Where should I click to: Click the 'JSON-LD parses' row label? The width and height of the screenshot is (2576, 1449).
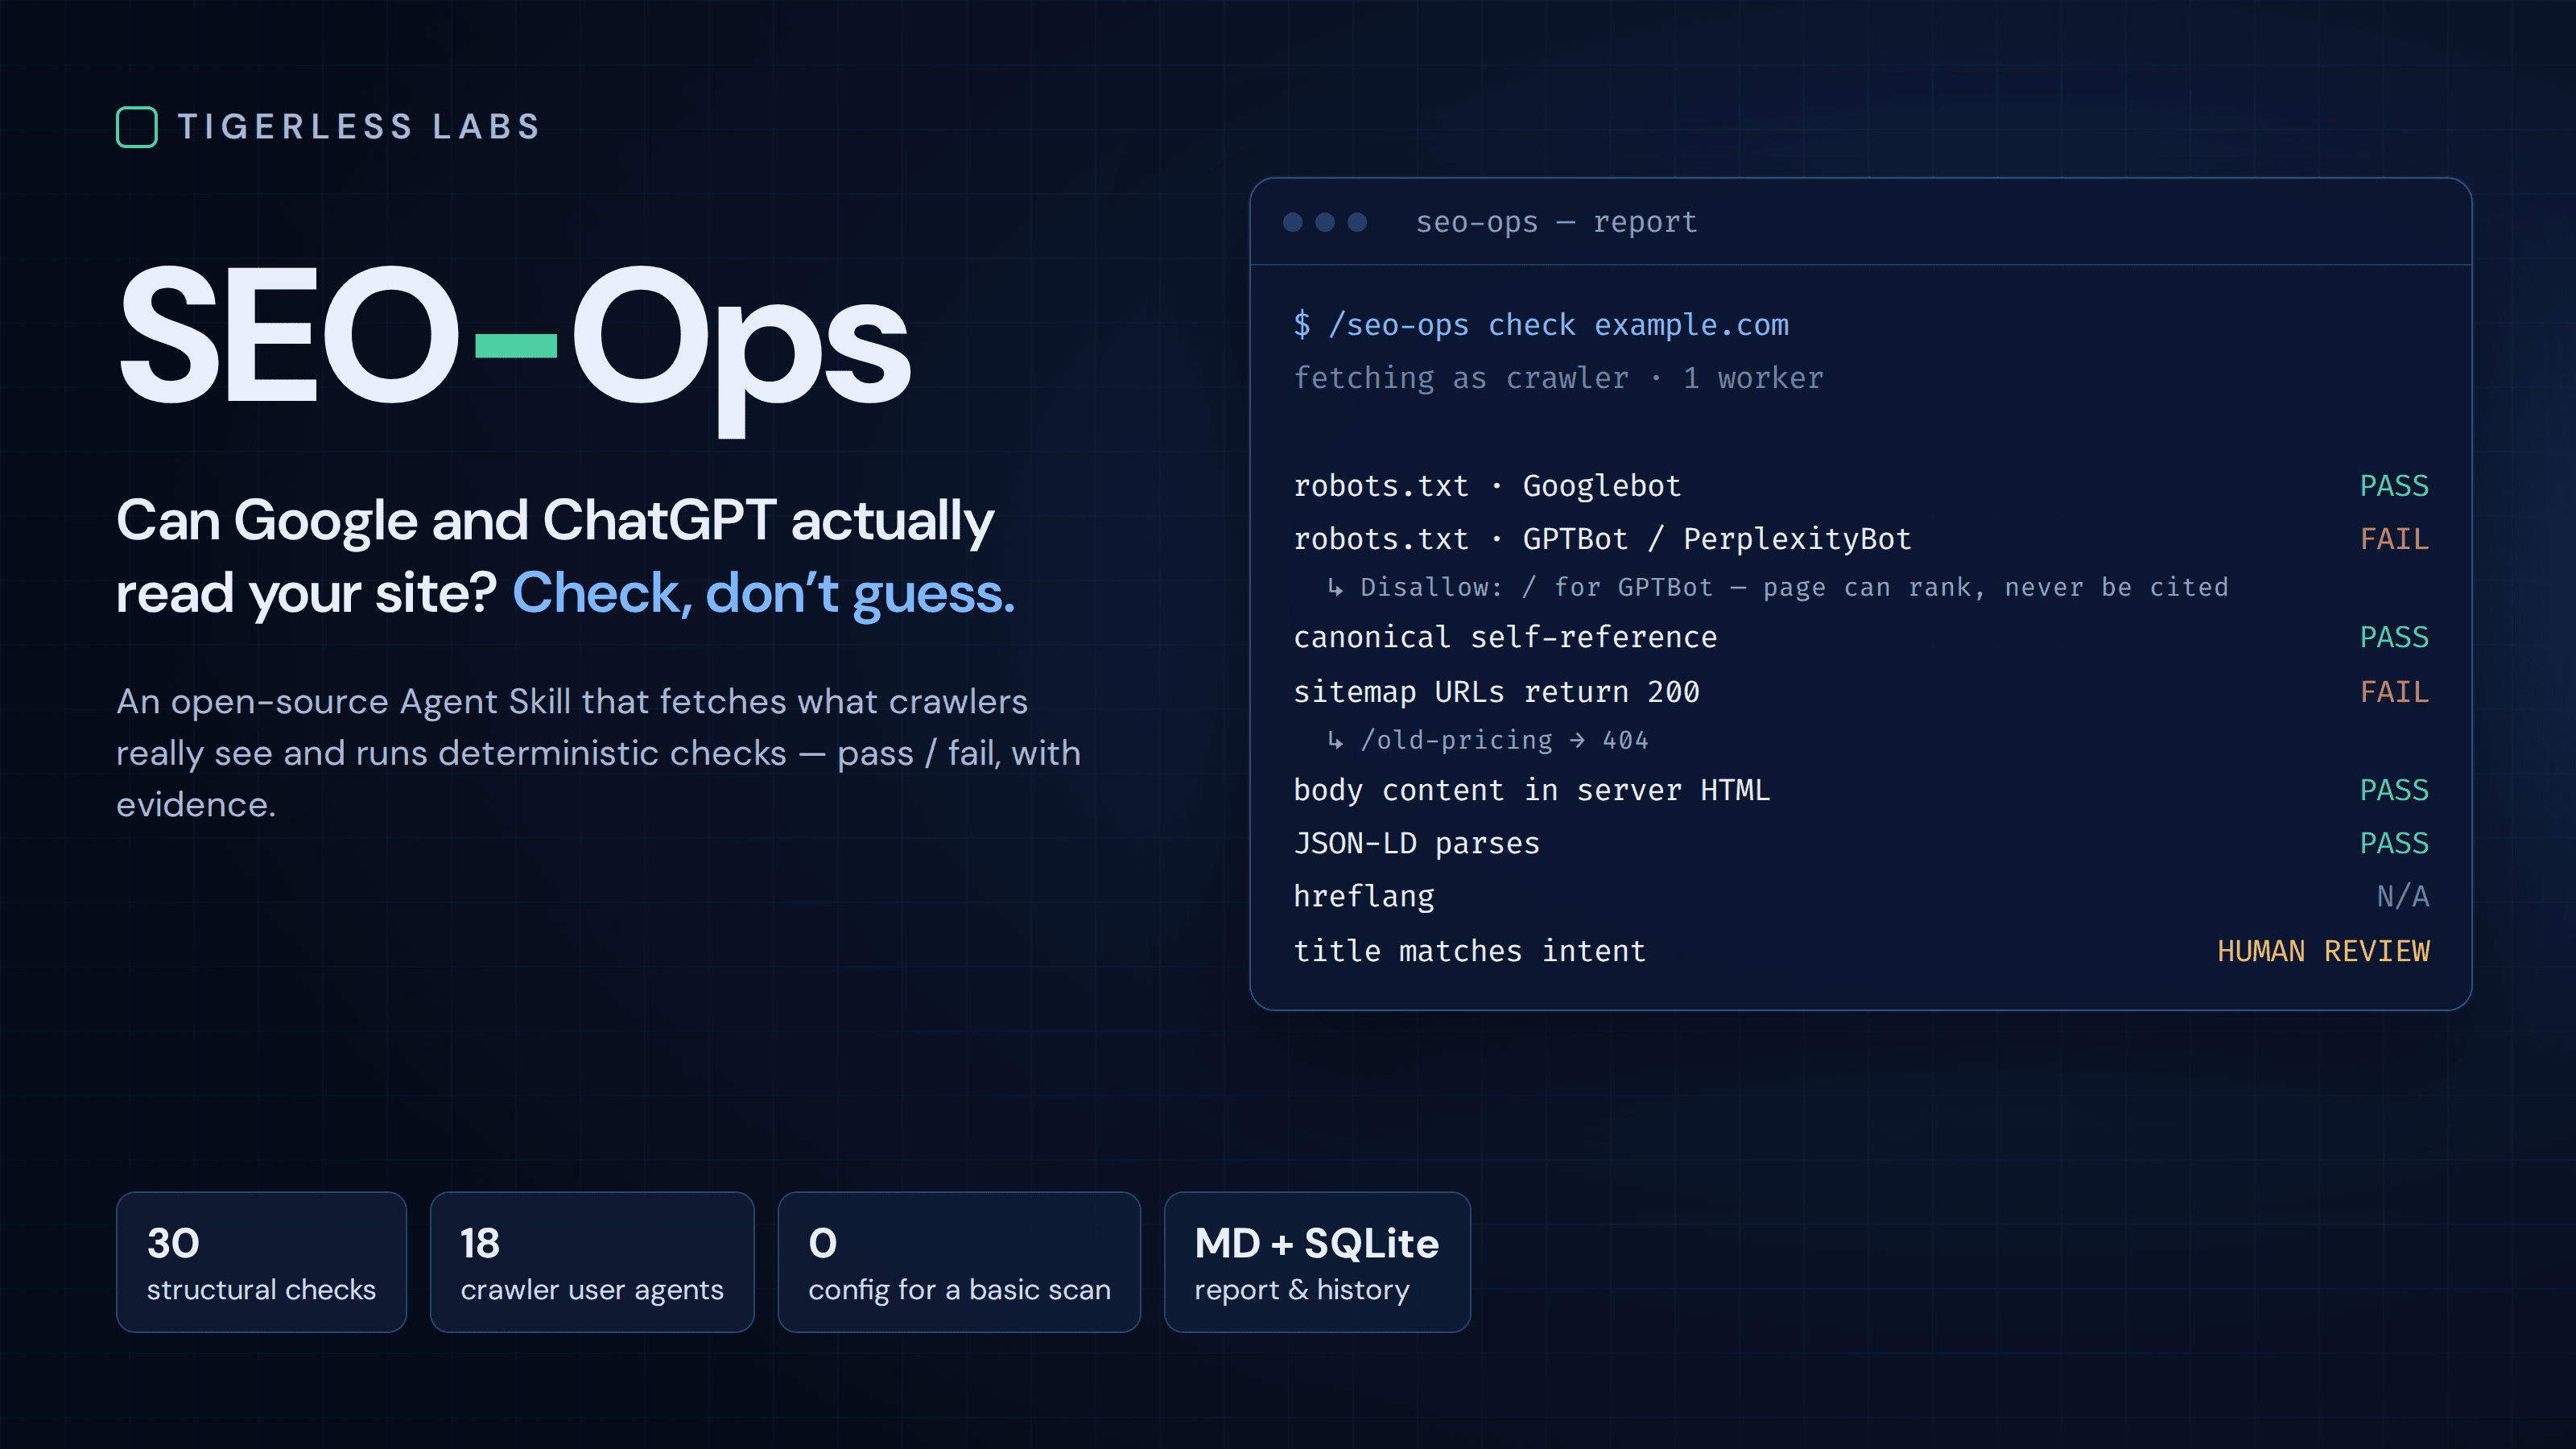pos(1416,843)
